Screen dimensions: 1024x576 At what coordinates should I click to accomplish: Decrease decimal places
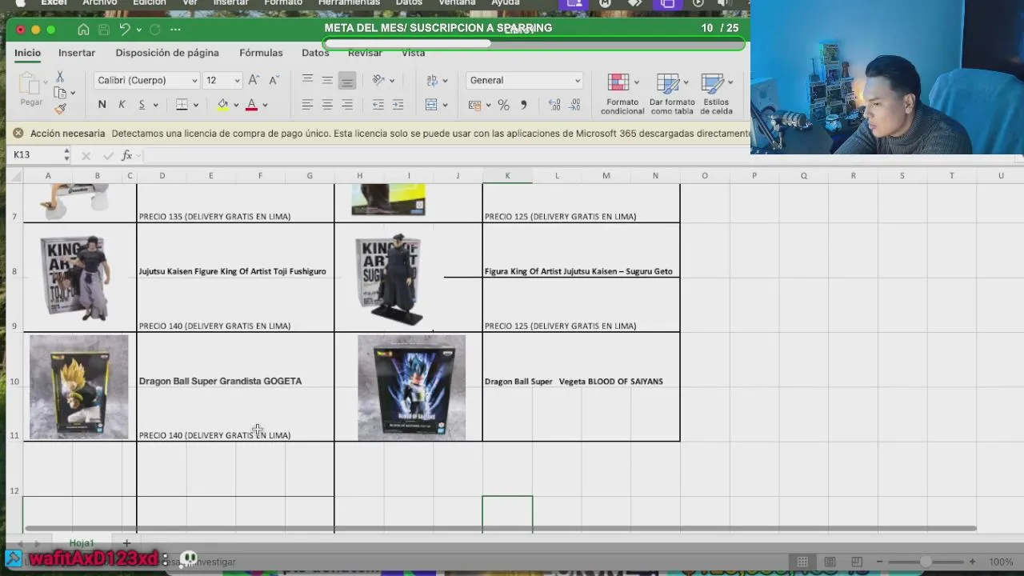pyautogui.click(x=574, y=105)
